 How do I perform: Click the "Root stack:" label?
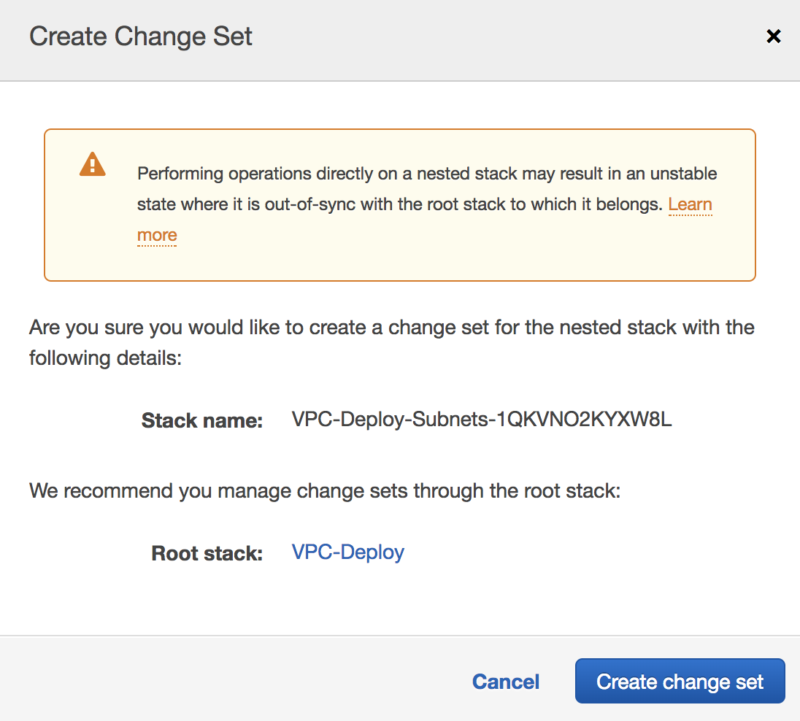207,553
